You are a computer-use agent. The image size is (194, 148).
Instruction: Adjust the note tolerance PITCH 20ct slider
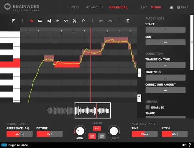pos(175,134)
